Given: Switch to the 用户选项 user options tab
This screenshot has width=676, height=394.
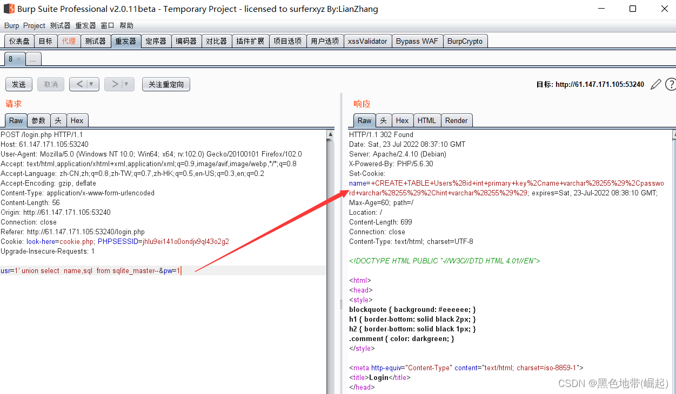Looking at the screenshot, I should (325, 41).
